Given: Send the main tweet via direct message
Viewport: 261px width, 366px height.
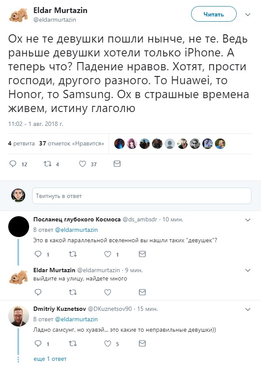Looking at the screenshot, I should coord(117,164).
